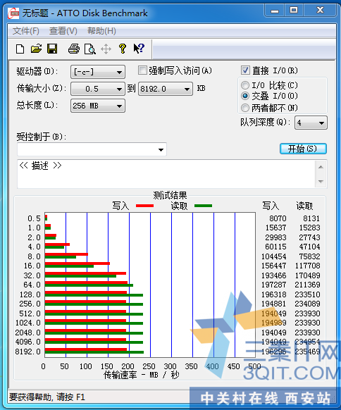Open the 0.5 minimum transfer size dropdown
Screen dimensions: 341x410
[98, 89]
